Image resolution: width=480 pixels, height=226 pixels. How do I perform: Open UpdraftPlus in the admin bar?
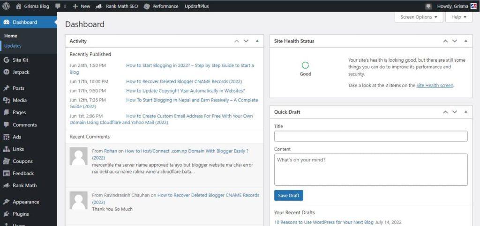(196, 6)
